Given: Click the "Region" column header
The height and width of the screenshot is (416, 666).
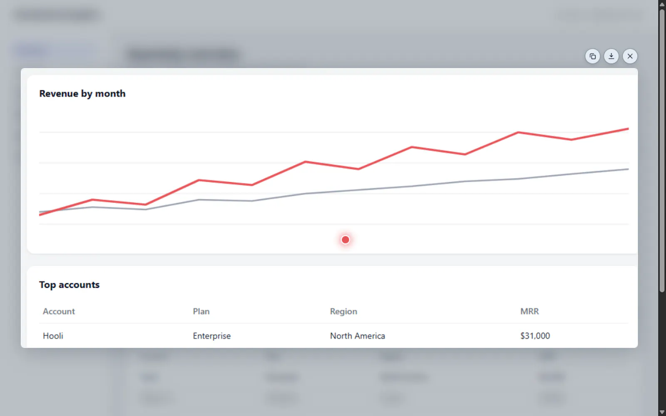Looking at the screenshot, I should point(343,312).
